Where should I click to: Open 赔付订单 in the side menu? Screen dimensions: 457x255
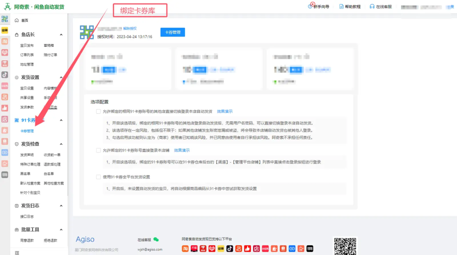tap(50, 55)
